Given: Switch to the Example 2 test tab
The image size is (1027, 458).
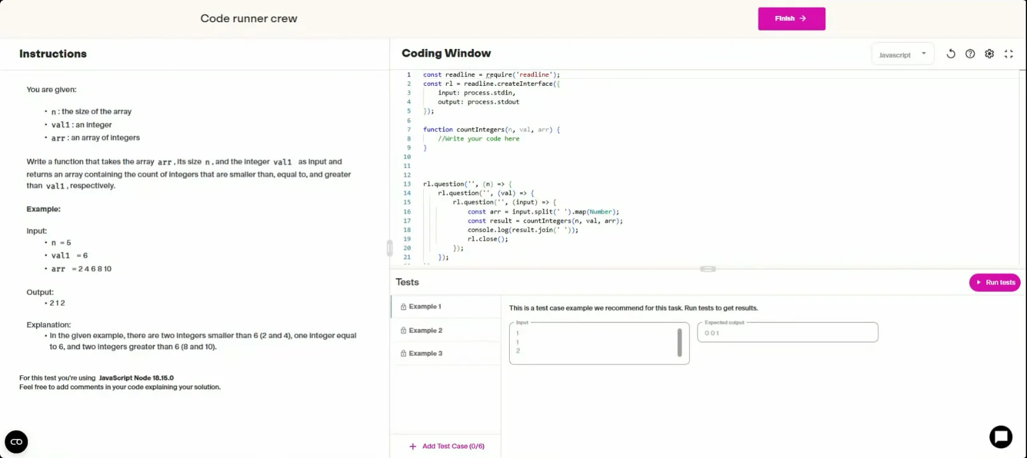Looking at the screenshot, I should (x=426, y=331).
